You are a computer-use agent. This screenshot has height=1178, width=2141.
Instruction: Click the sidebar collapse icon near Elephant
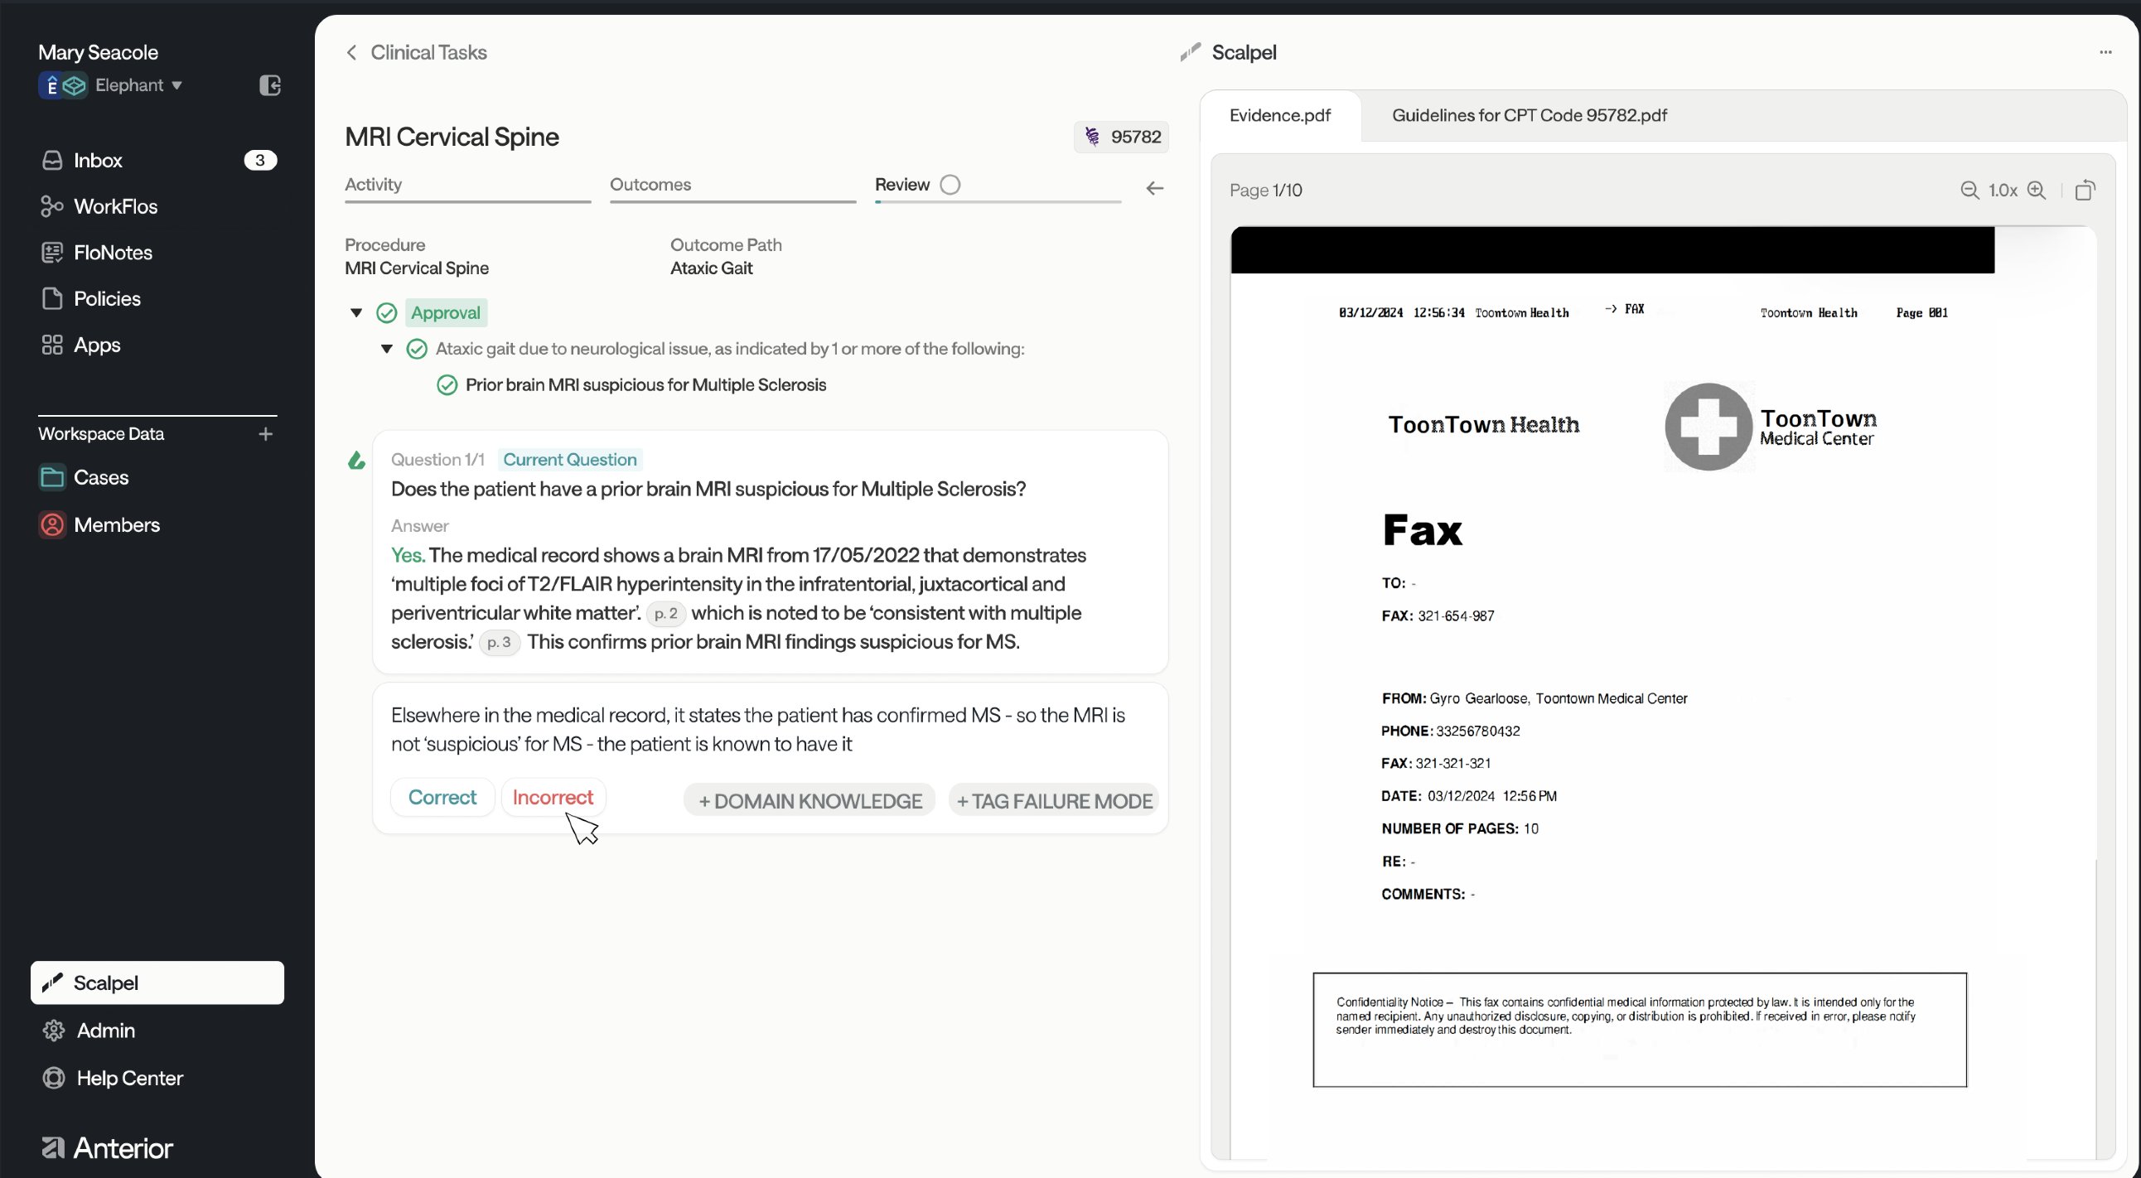click(x=270, y=84)
